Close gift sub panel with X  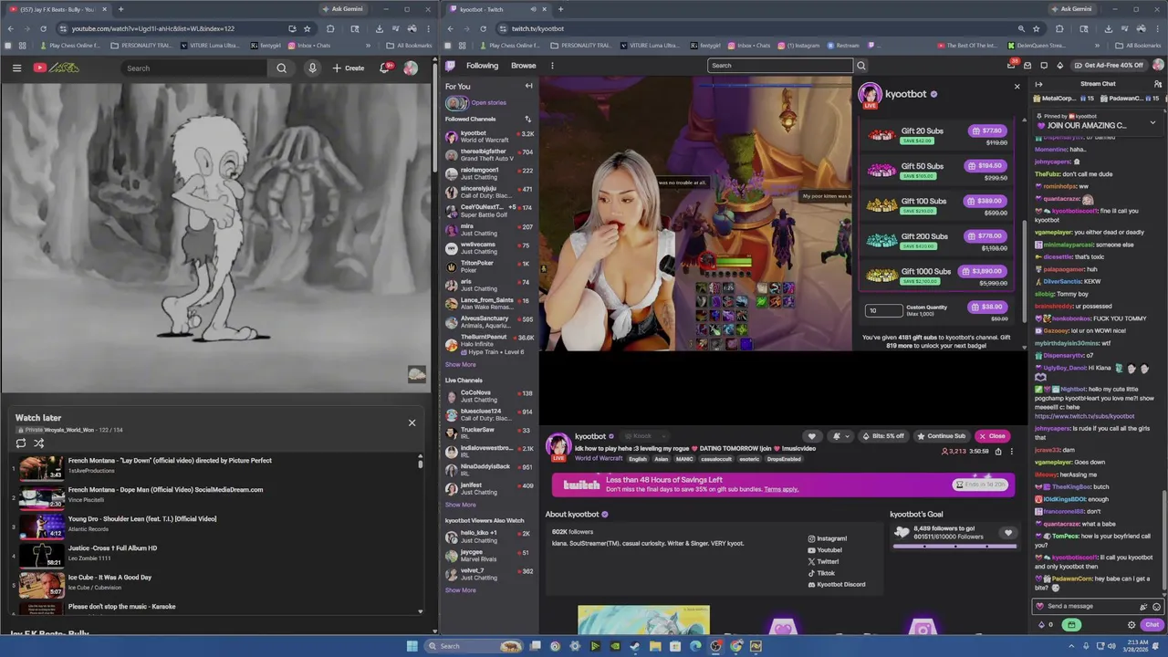(1017, 87)
